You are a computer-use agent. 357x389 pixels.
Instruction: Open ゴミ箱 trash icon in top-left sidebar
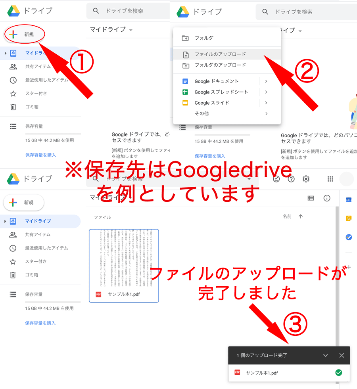13,107
